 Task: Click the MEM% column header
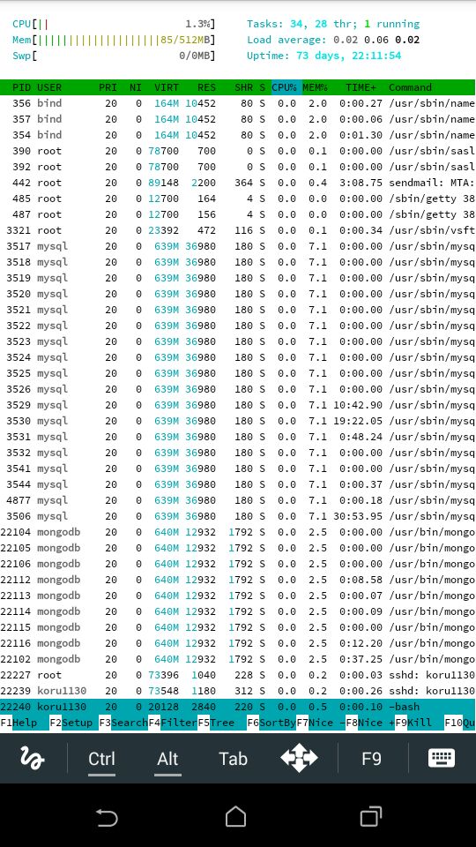tap(317, 87)
